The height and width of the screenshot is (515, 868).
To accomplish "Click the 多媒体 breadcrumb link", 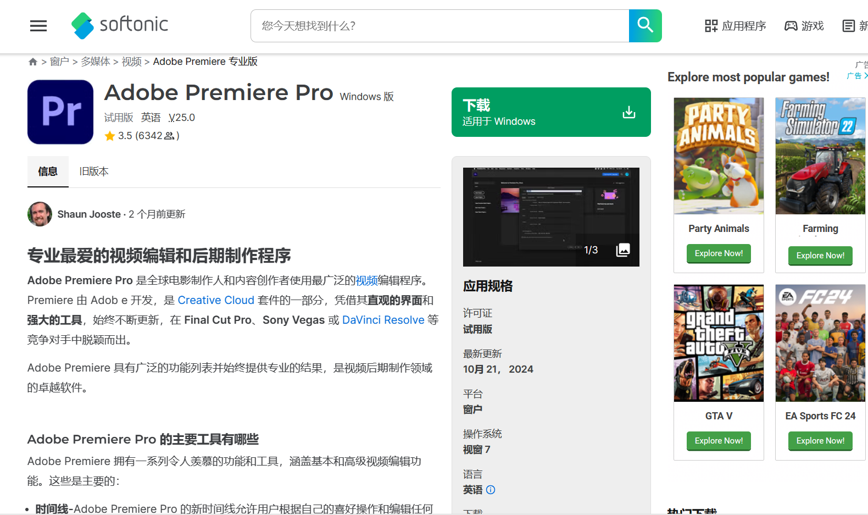I will (x=96, y=62).
